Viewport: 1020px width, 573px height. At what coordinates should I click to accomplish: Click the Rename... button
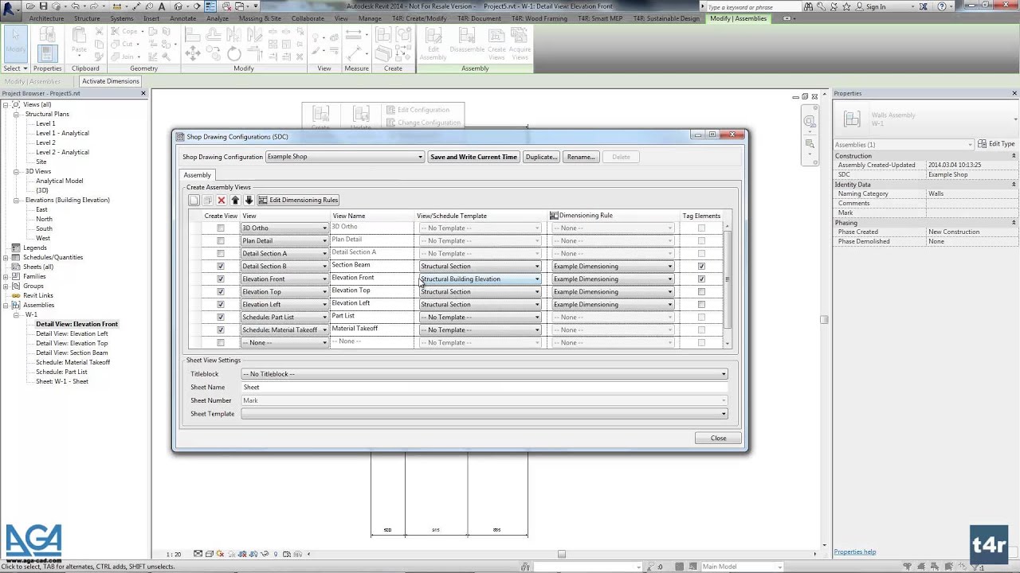pyautogui.click(x=580, y=157)
